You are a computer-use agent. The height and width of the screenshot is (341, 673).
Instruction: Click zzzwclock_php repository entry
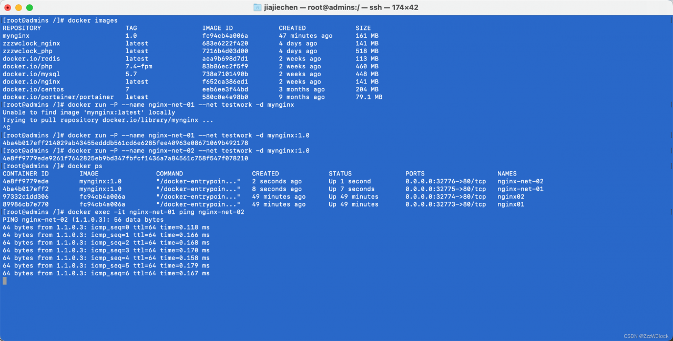27,51
